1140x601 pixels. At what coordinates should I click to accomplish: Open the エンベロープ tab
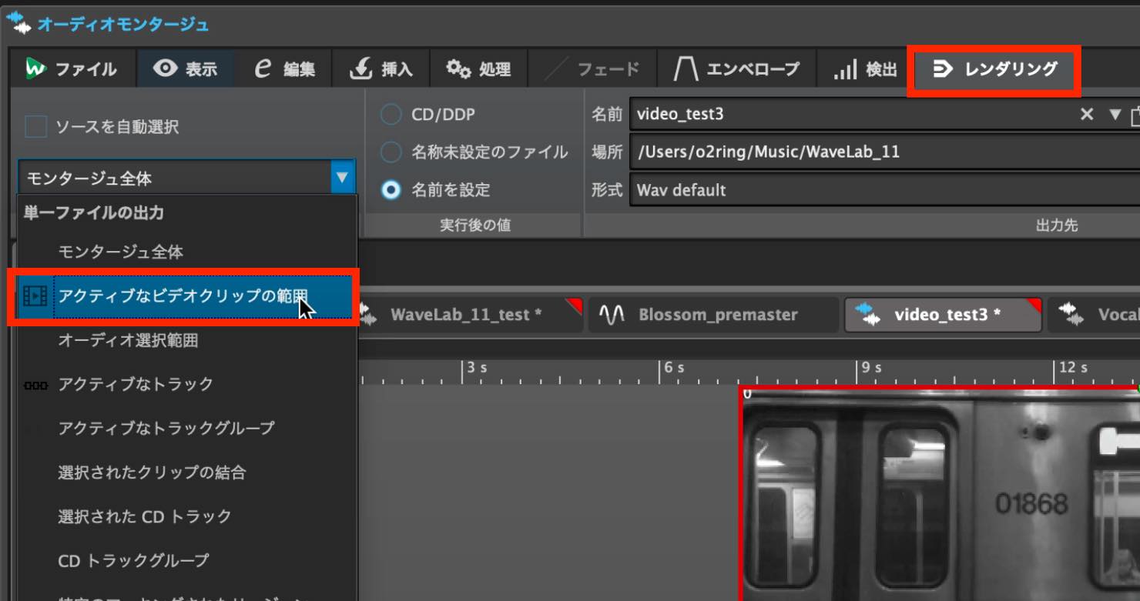click(x=736, y=69)
